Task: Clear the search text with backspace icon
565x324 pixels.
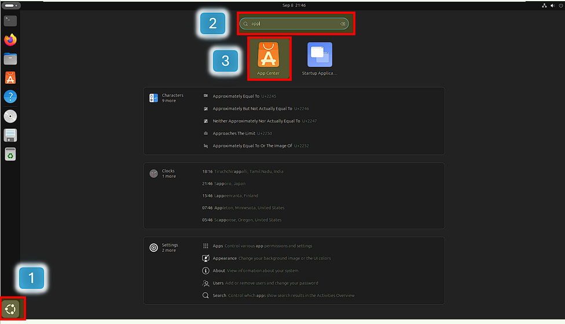Action: [x=343, y=24]
